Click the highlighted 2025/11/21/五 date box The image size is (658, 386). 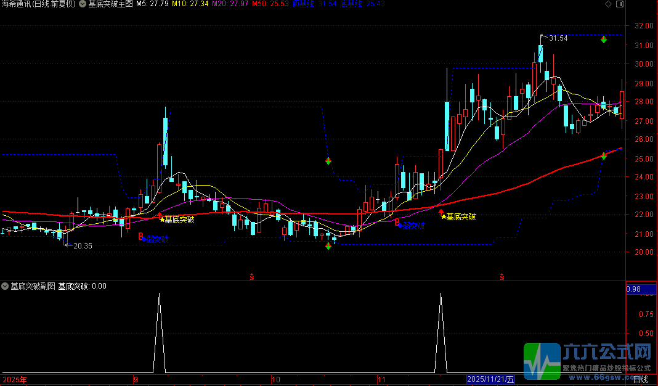(x=490, y=380)
